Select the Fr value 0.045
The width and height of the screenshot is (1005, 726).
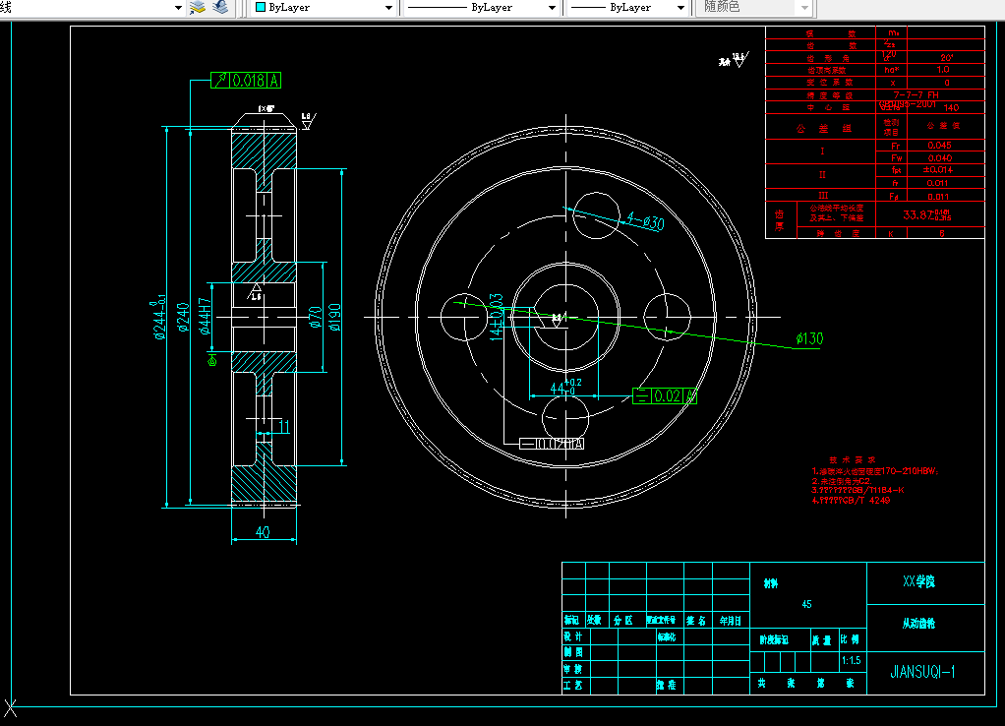pyautogui.click(x=940, y=146)
